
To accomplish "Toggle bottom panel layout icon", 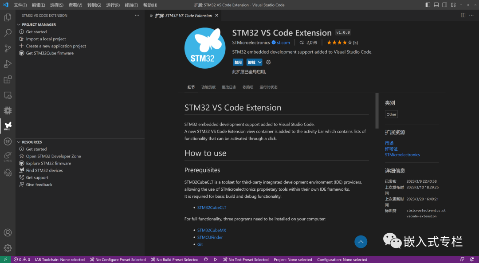I will (436, 5).
